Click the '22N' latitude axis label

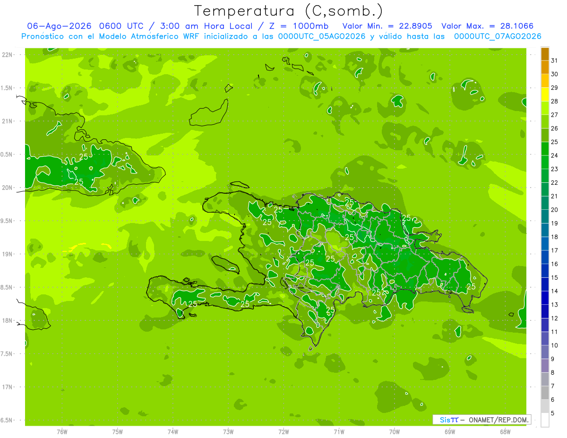pyautogui.click(x=8, y=55)
